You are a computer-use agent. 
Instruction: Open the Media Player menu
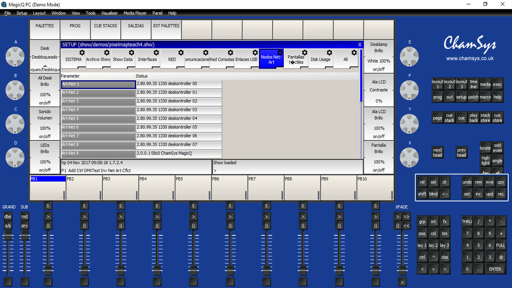135,13
